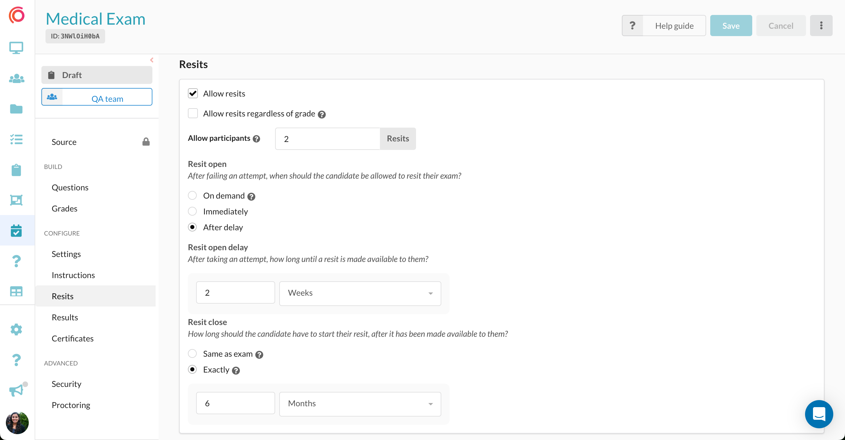Open the users group icon in the sidebar

[x=16, y=79]
